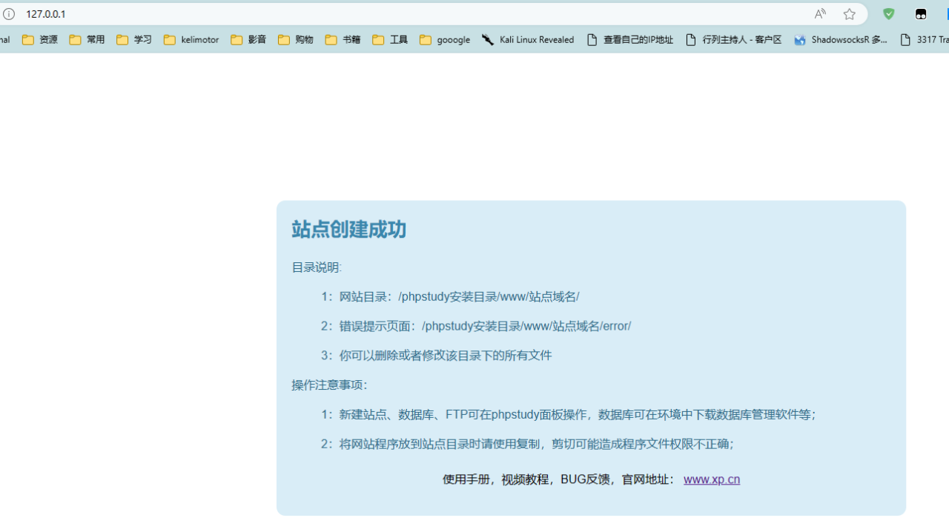
Task: Visit the www.xp.cn link
Action: point(711,479)
